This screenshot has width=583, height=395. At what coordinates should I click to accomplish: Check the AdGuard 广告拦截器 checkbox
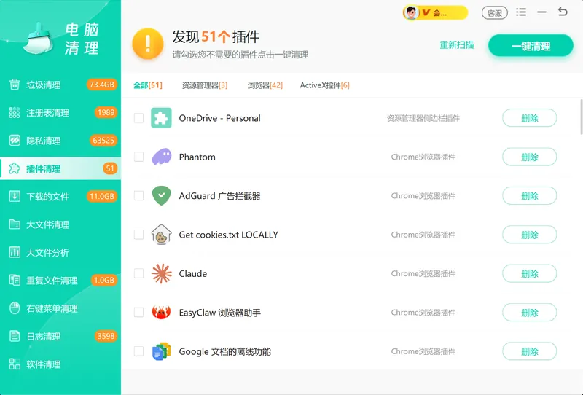[x=138, y=195]
